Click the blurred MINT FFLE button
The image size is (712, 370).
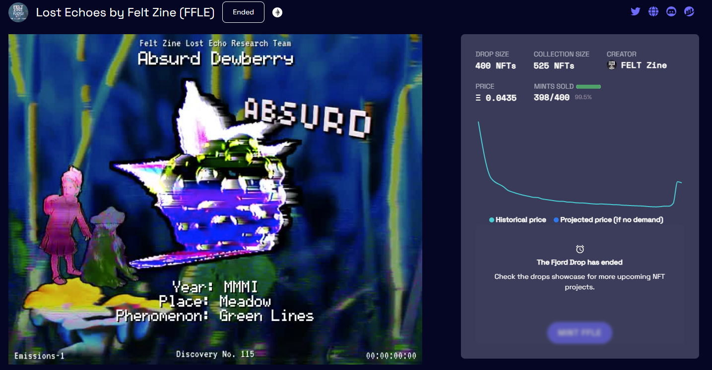[580, 333]
